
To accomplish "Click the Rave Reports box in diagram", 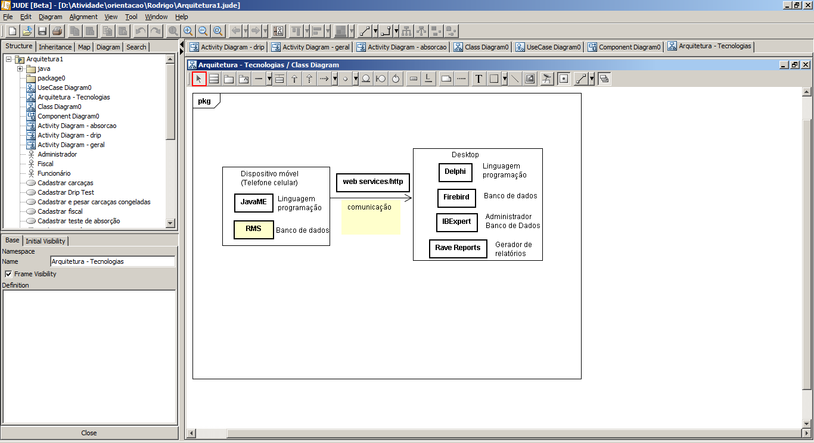I will 458,248.
